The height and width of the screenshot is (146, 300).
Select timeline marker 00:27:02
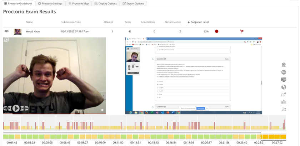(x=277, y=143)
